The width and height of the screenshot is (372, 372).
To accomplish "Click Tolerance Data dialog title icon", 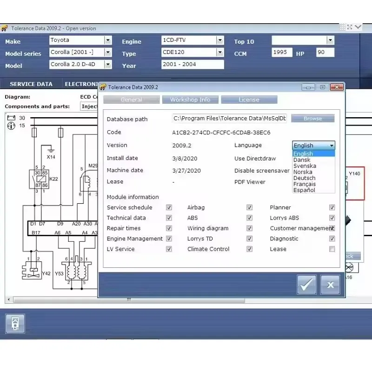I will 103,87.
